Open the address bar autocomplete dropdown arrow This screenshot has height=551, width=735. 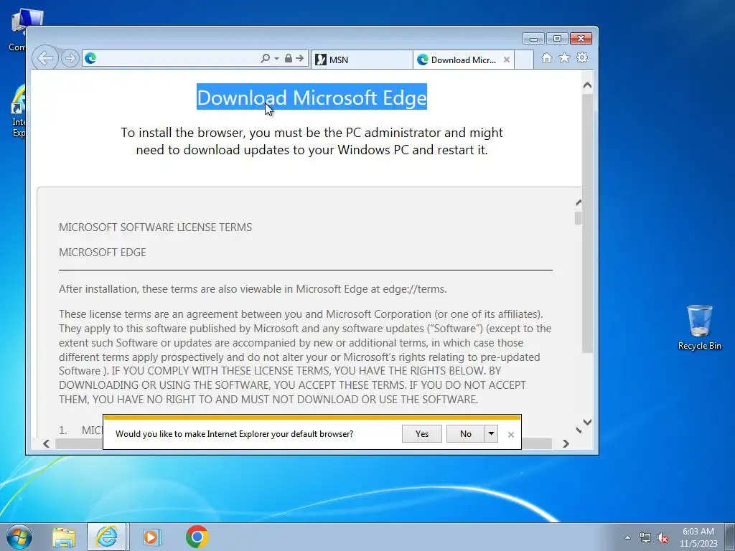[x=276, y=59]
